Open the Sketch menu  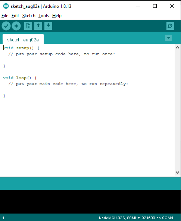pos(29,16)
